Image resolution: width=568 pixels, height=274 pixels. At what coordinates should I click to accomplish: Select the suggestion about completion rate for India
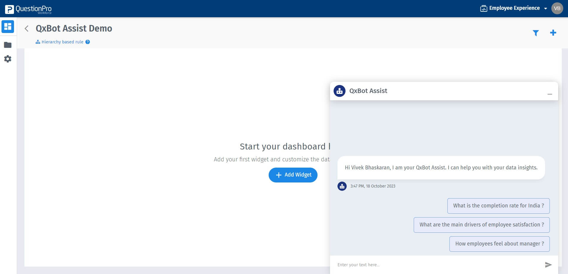coord(498,206)
